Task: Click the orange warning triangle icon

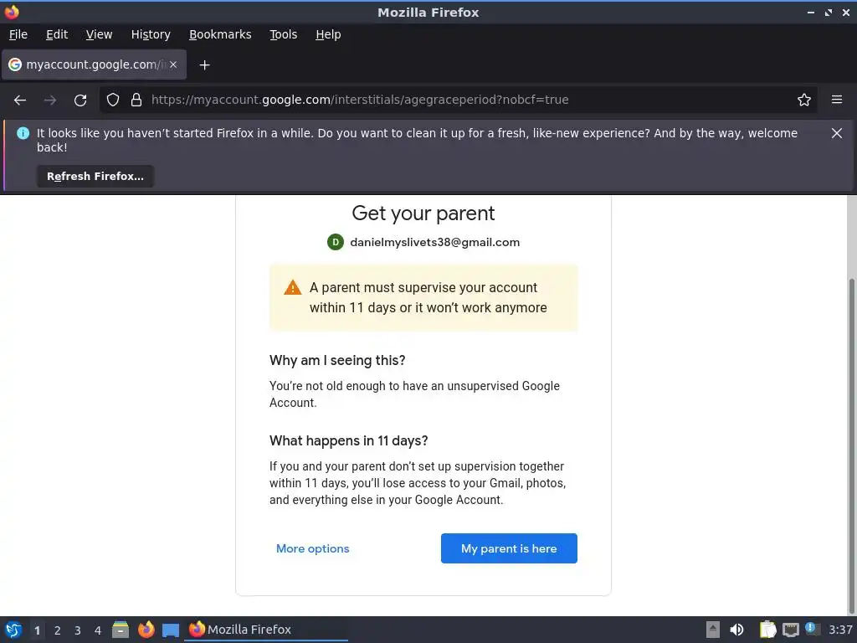Action: pyautogui.click(x=292, y=288)
